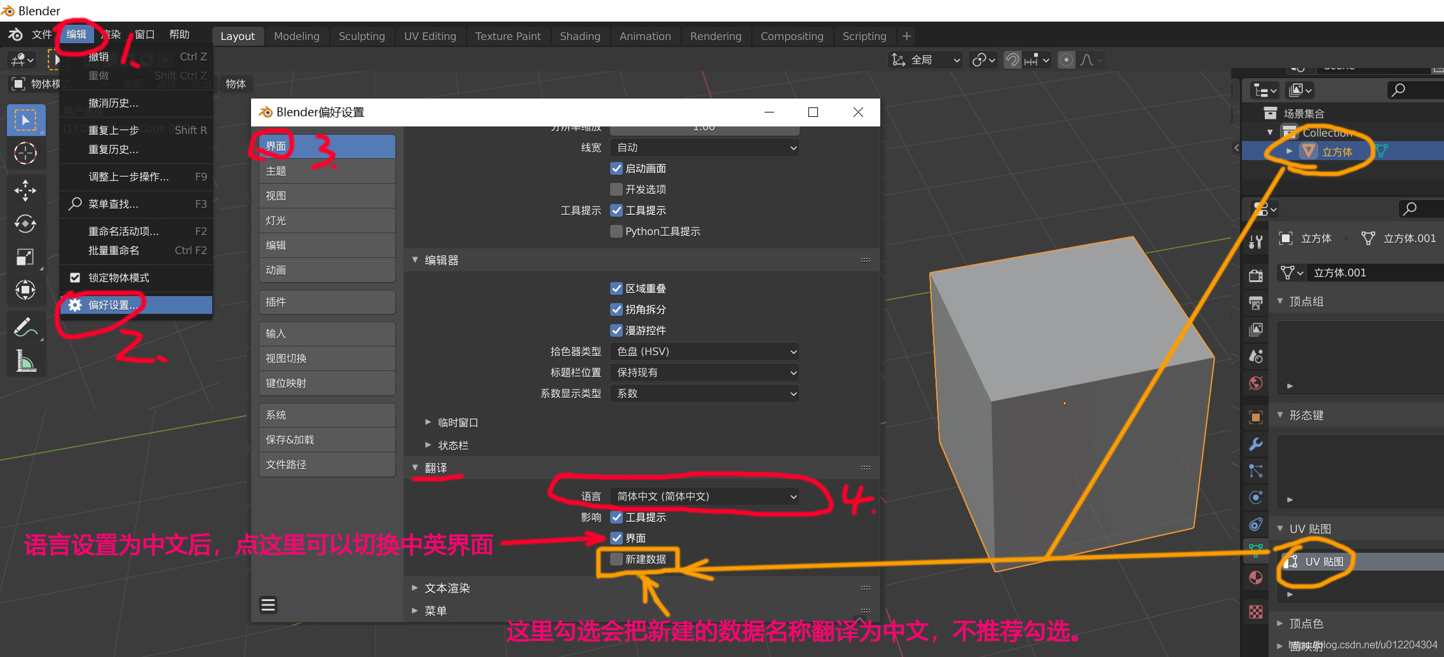The image size is (1444, 657).
Task: Open the Tool properties tab (wrench and screwdriver)
Action: click(x=1256, y=241)
